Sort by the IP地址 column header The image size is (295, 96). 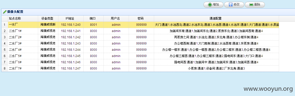click(x=71, y=18)
